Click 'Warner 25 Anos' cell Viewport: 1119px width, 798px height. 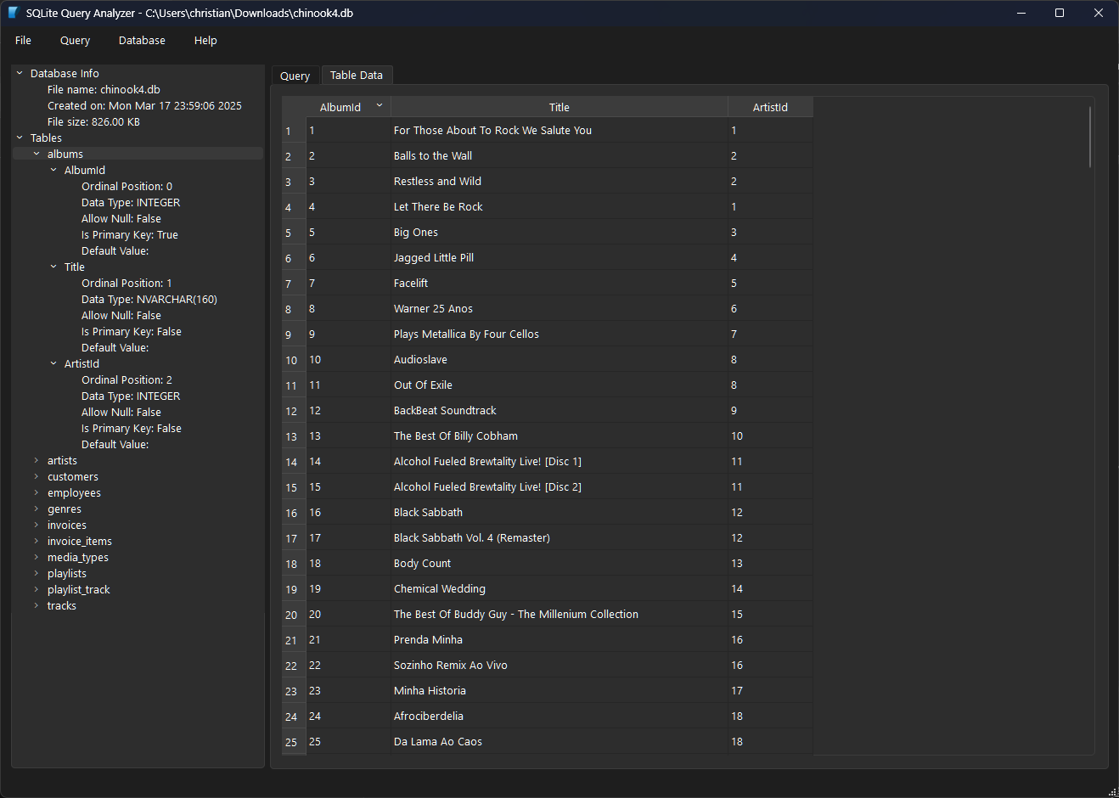[559, 308]
